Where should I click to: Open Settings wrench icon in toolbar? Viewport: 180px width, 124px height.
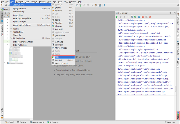96,5
